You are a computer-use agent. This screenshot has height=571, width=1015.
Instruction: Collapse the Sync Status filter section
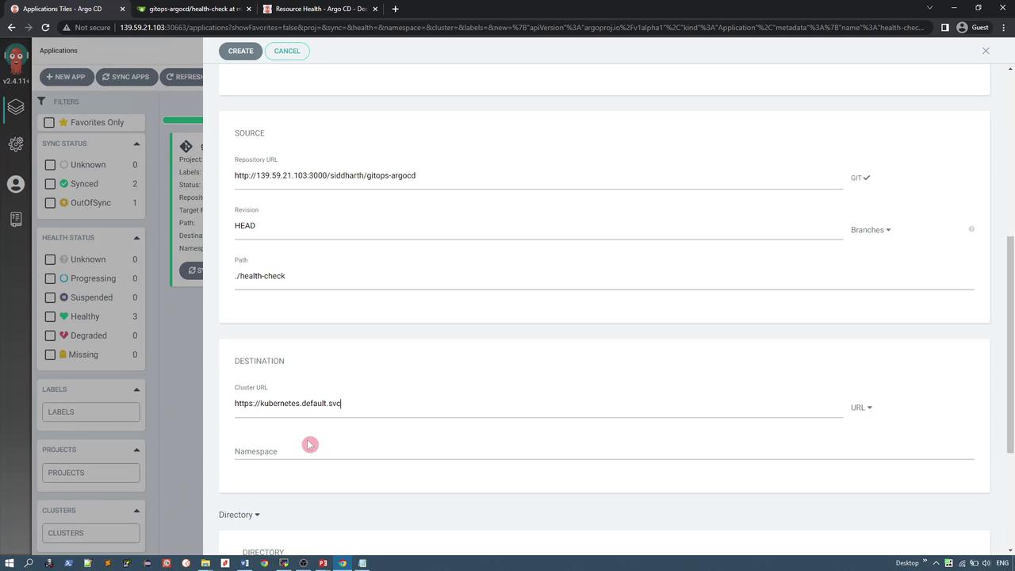136,144
